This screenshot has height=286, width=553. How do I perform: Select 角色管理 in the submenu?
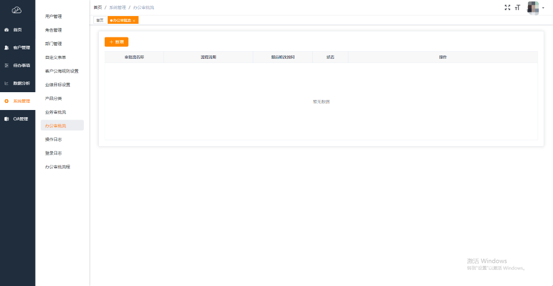54,30
